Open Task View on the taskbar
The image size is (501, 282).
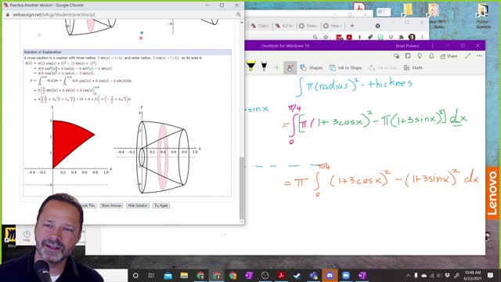[151, 275]
